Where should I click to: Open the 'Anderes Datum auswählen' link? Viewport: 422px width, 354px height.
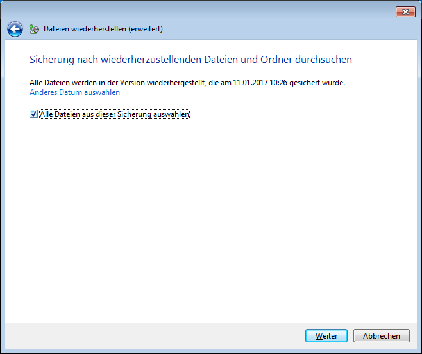point(74,92)
